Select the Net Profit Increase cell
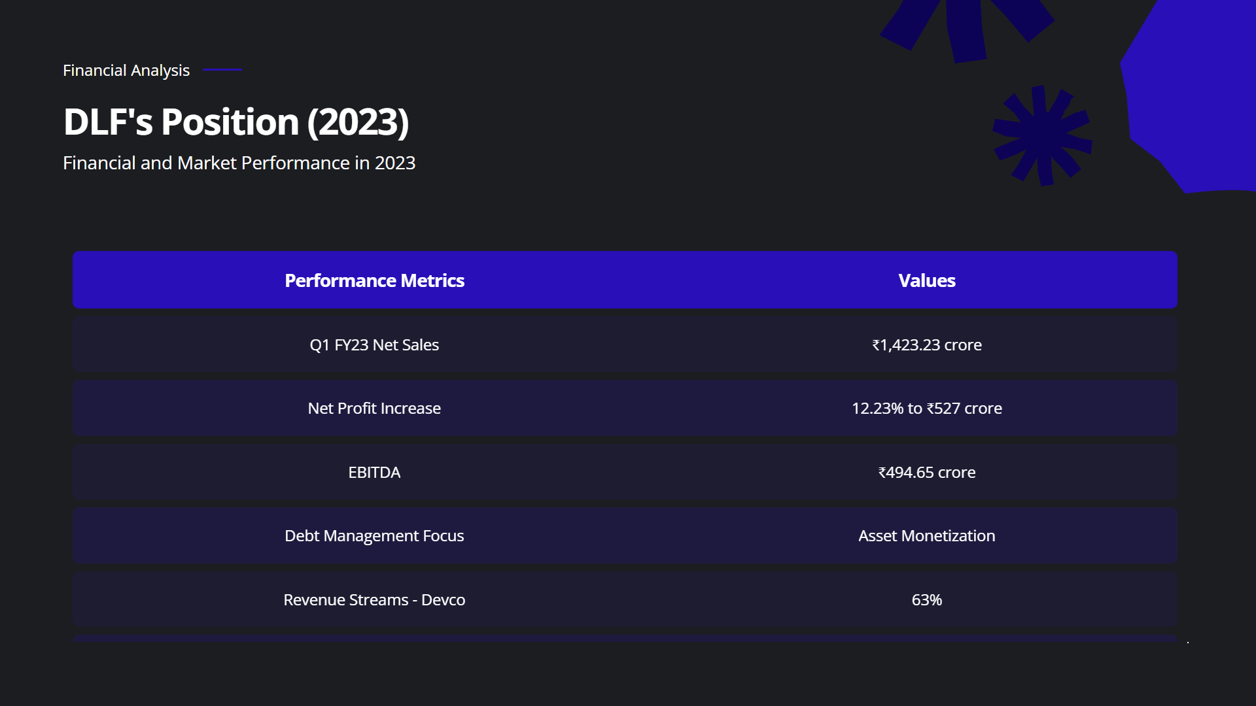 point(374,408)
